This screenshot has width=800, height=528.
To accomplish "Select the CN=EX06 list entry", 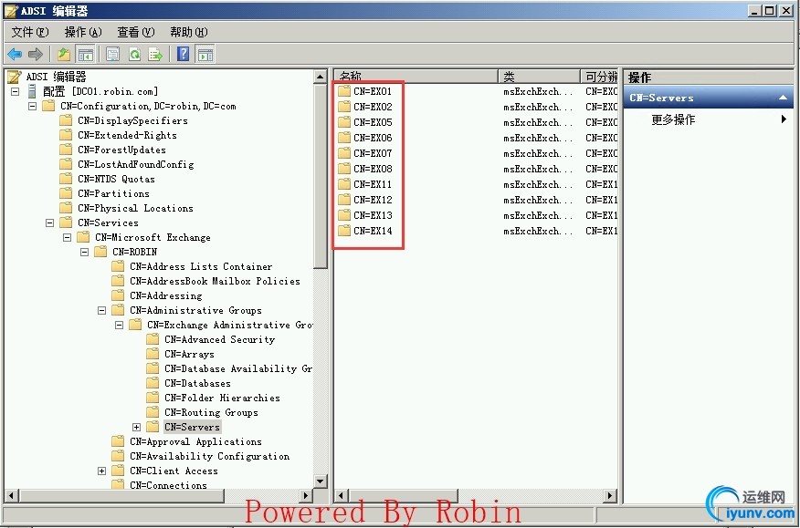I will tap(373, 138).
